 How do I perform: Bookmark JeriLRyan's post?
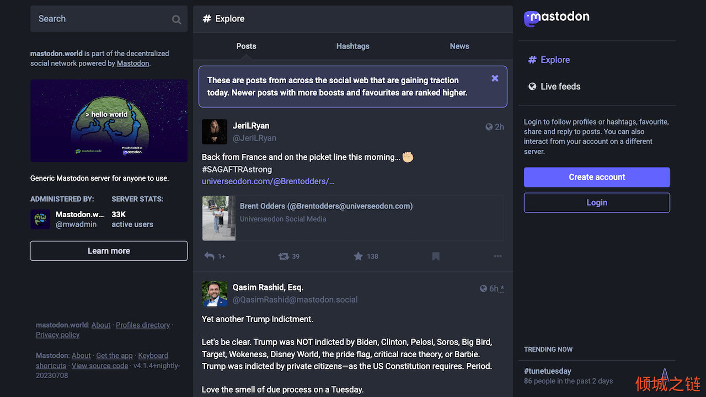tap(436, 256)
